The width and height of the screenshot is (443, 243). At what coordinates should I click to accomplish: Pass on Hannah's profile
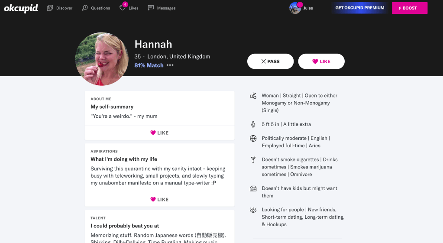[270, 62]
